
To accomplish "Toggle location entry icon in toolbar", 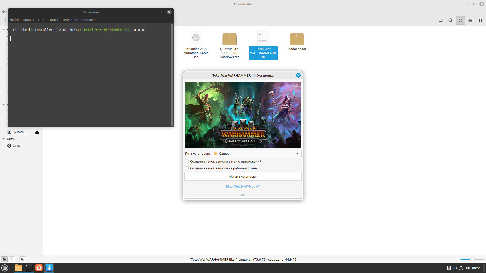I will point(441,20).
